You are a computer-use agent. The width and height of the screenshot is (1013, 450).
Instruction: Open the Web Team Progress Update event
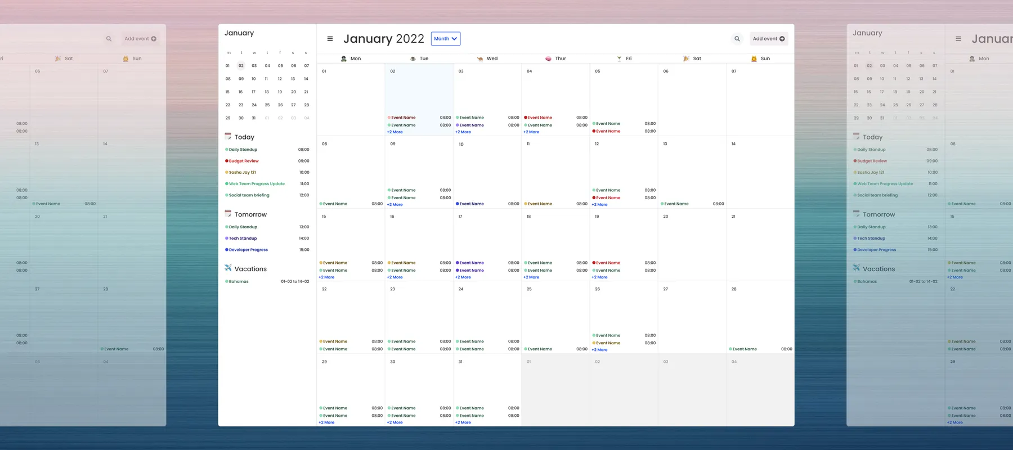[x=267, y=184]
